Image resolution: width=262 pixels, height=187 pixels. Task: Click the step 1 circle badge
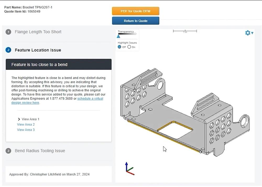point(8,32)
